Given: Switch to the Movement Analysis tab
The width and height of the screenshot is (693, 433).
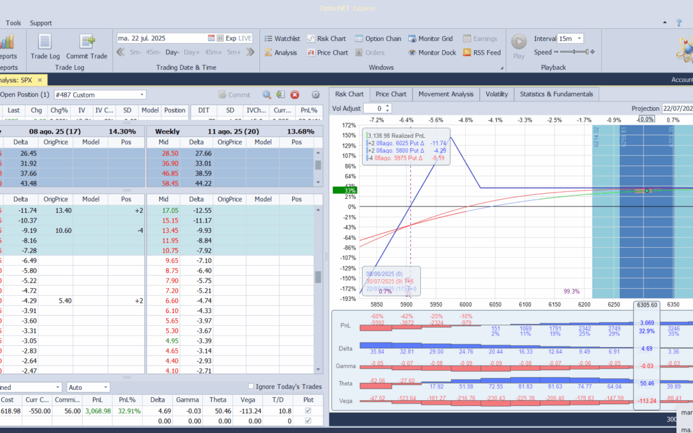Looking at the screenshot, I should click(445, 94).
